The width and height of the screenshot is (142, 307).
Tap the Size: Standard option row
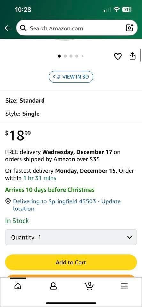point(71,101)
